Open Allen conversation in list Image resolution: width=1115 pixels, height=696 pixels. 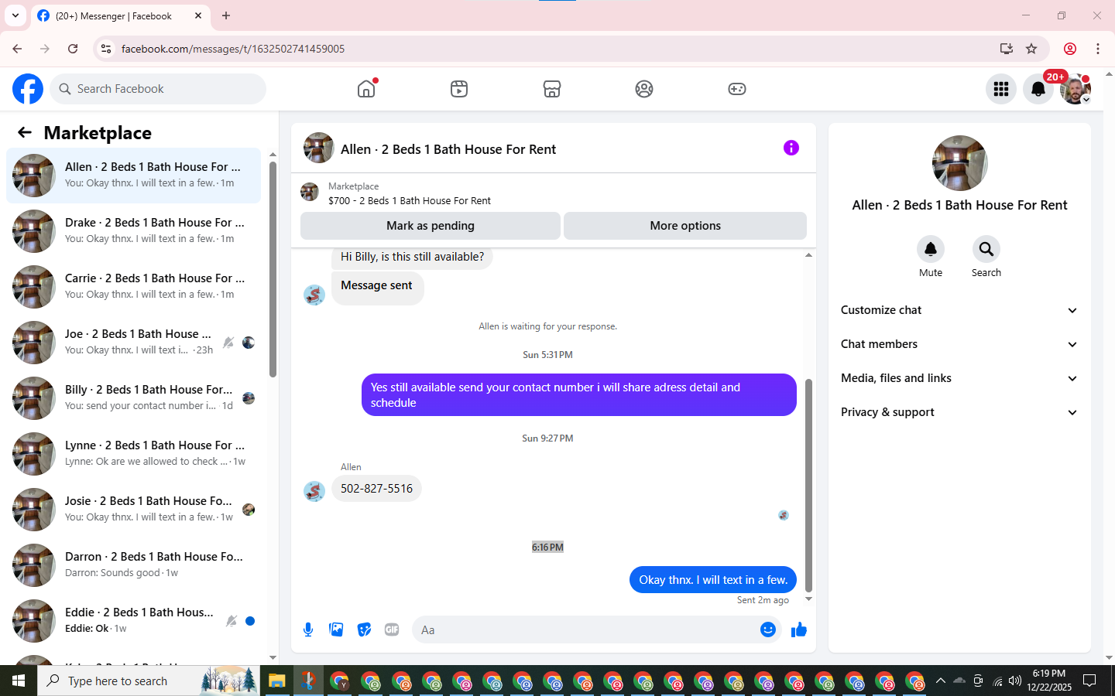coord(133,176)
